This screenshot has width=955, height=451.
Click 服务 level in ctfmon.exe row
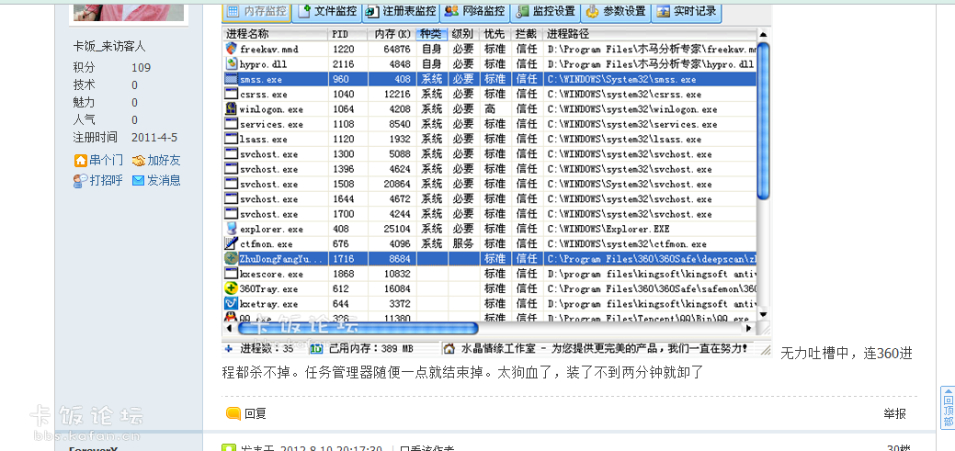(463, 243)
